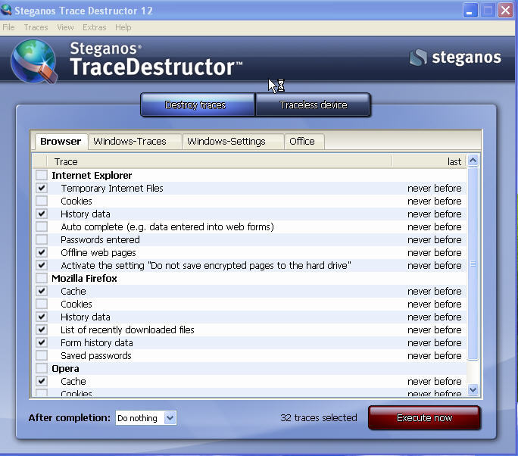Select the Destroy traces button
This screenshot has height=456, width=518.
point(198,105)
